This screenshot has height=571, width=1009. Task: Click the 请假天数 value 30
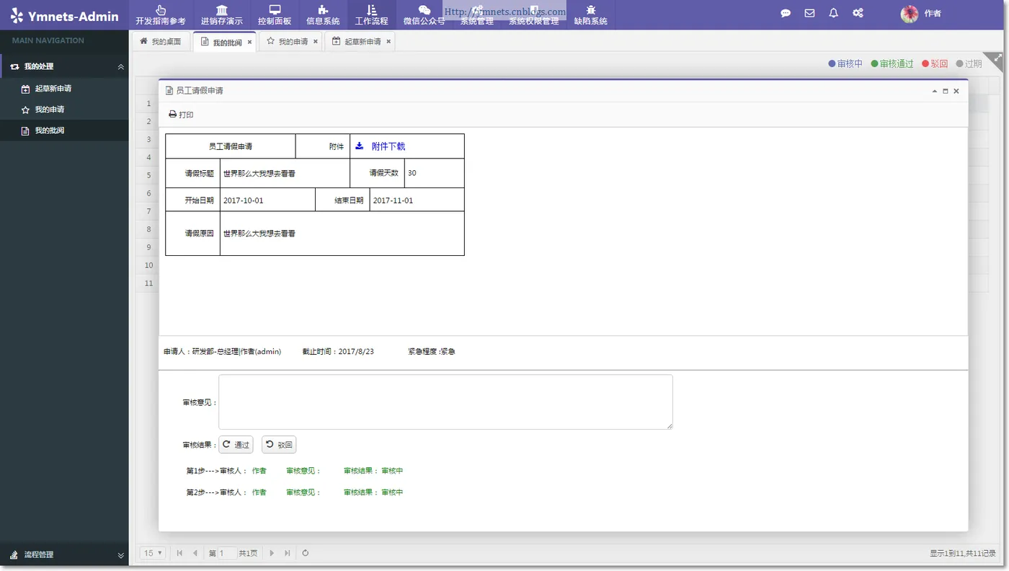point(412,173)
